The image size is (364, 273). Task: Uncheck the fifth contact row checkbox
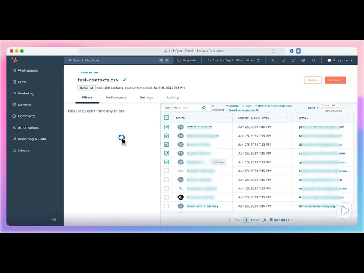click(x=167, y=162)
